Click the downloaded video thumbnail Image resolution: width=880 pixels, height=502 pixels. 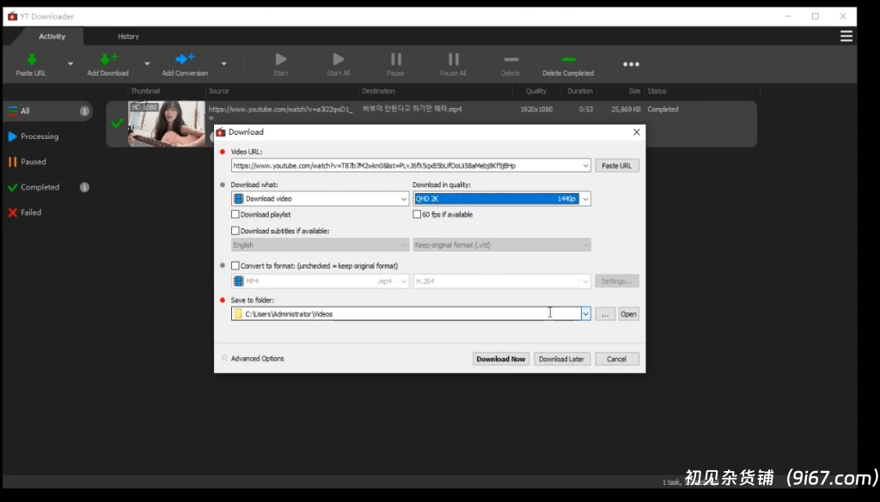167,124
